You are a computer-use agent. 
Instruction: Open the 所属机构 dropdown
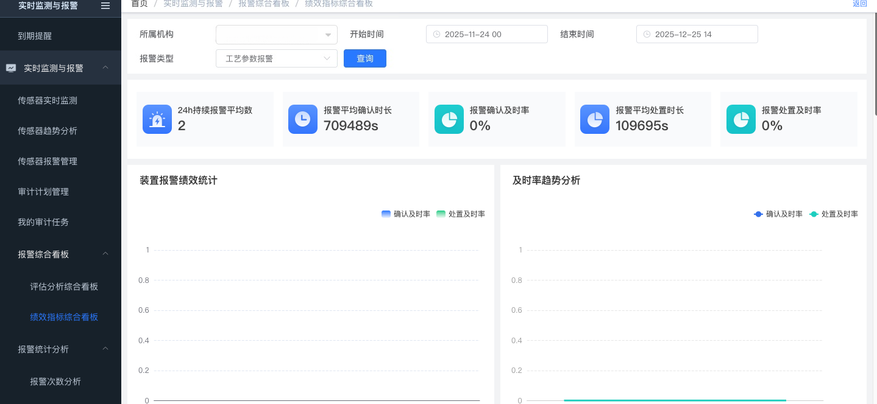click(276, 35)
